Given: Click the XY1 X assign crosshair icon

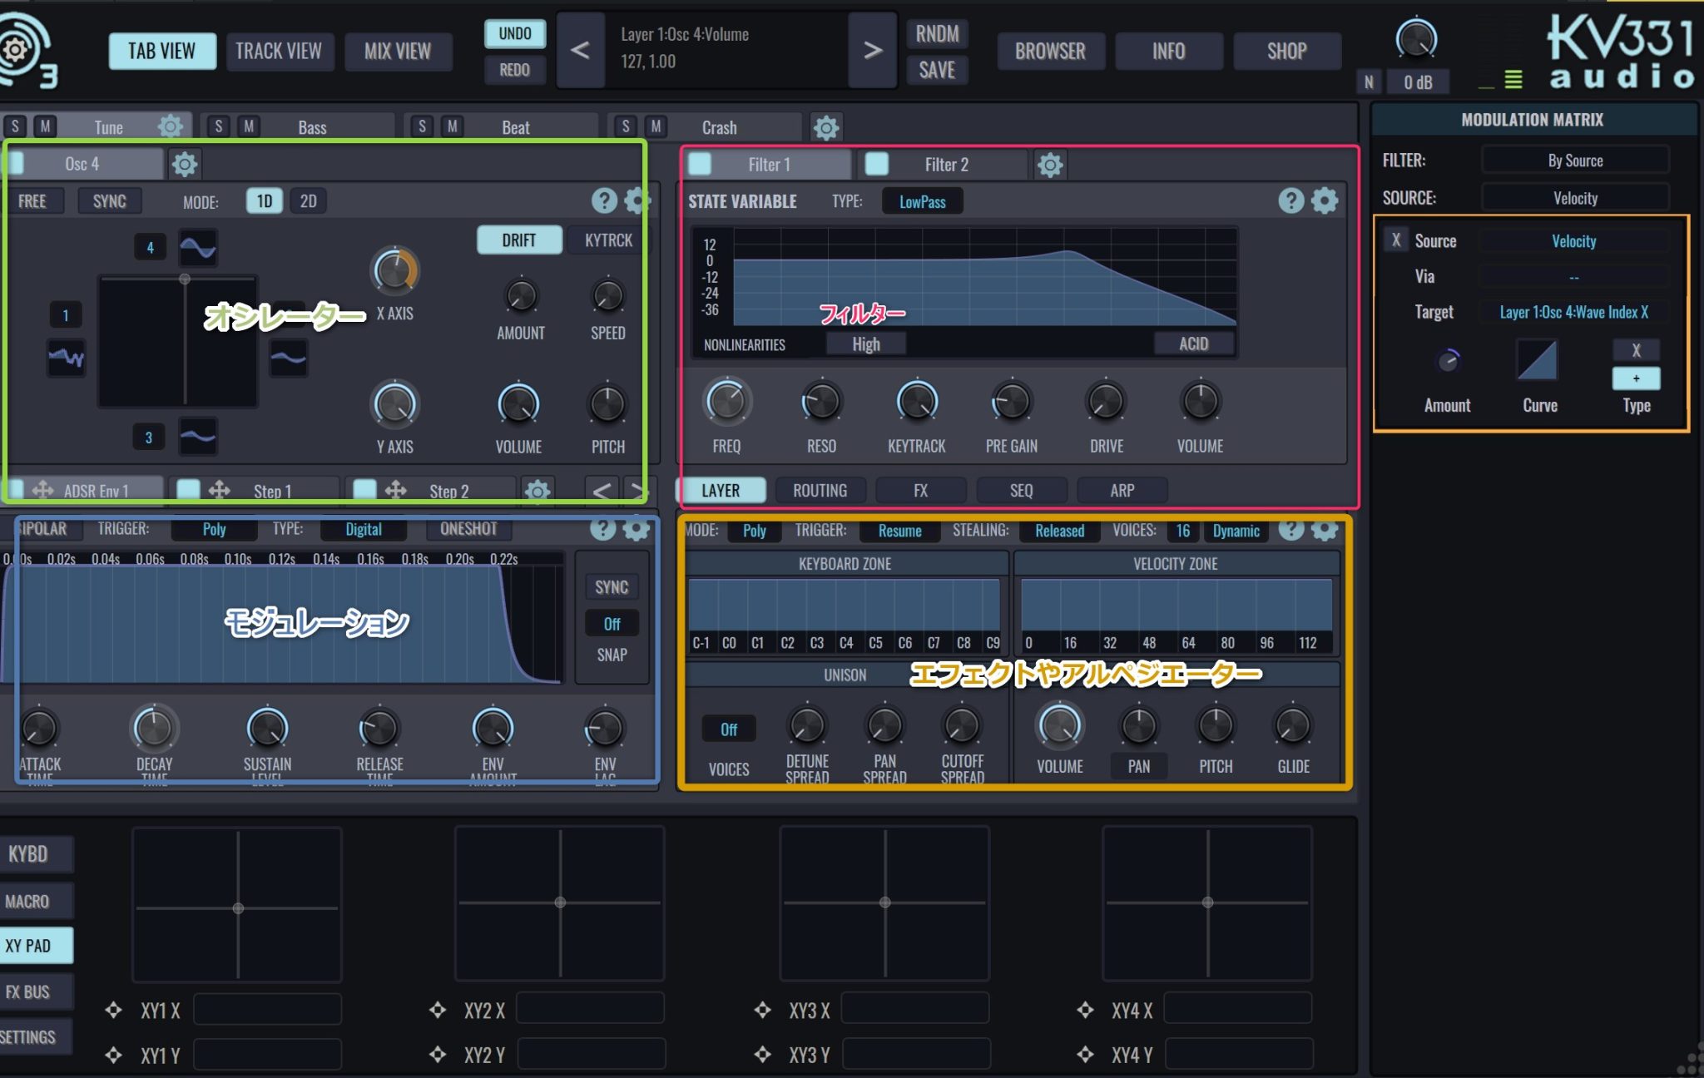Looking at the screenshot, I should [x=114, y=1011].
